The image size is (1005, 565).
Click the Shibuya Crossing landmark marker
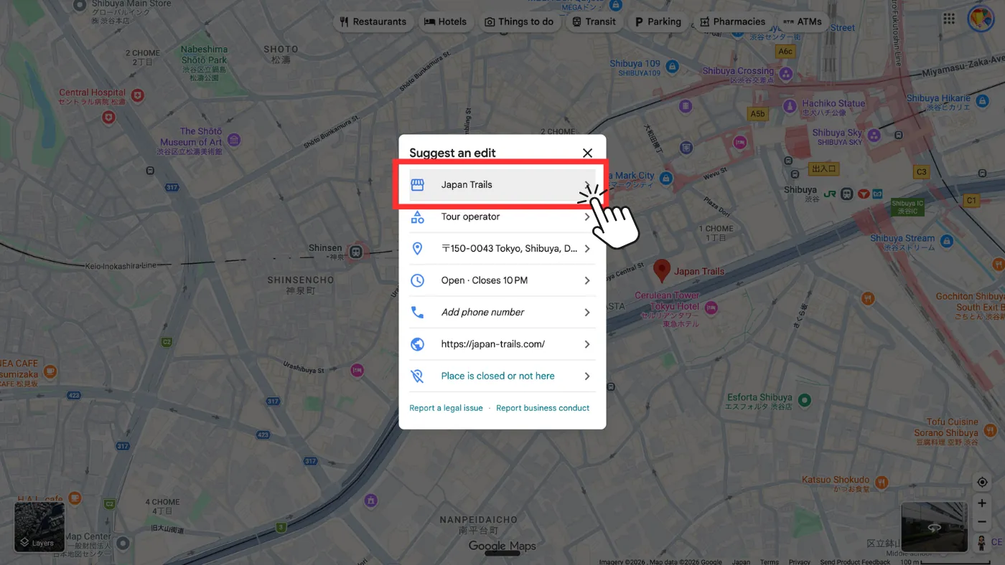tap(786, 73)
